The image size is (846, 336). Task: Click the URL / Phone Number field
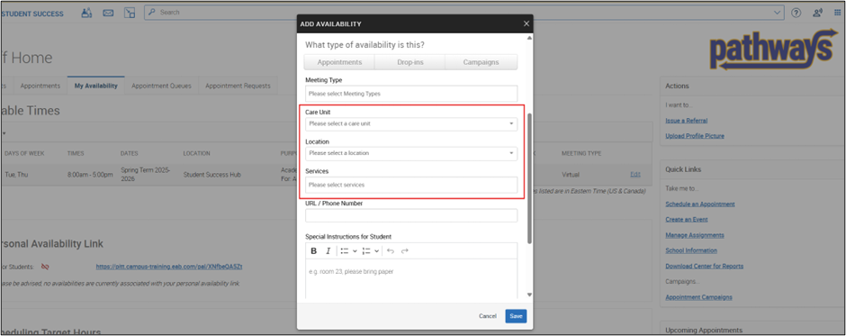(411, 215)
